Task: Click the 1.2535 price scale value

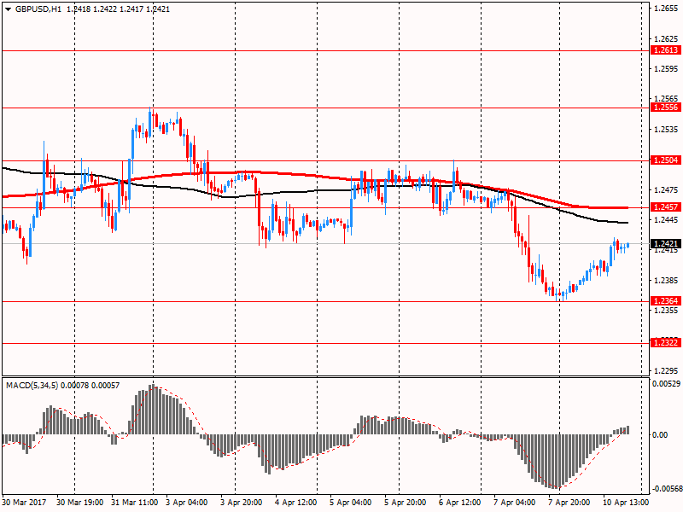Action: pyautogui.click(x=667, y=130)
